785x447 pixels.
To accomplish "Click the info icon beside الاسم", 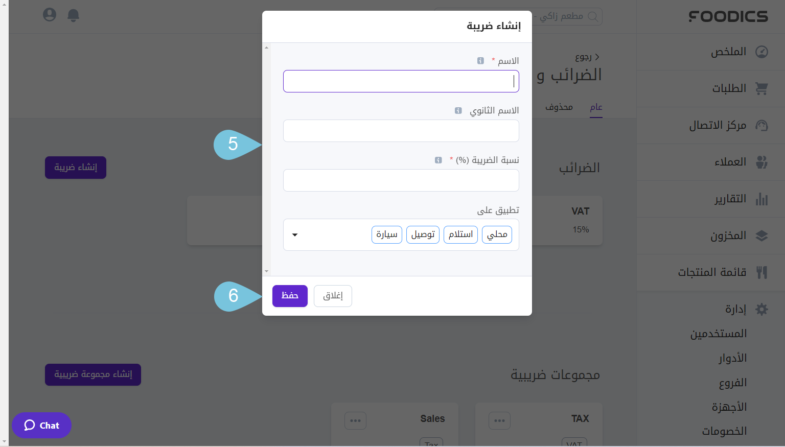I will pyautogui.click(x=480, y=61).
